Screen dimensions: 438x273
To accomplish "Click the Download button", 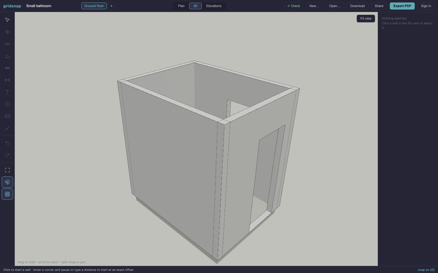I will point(358,6).
